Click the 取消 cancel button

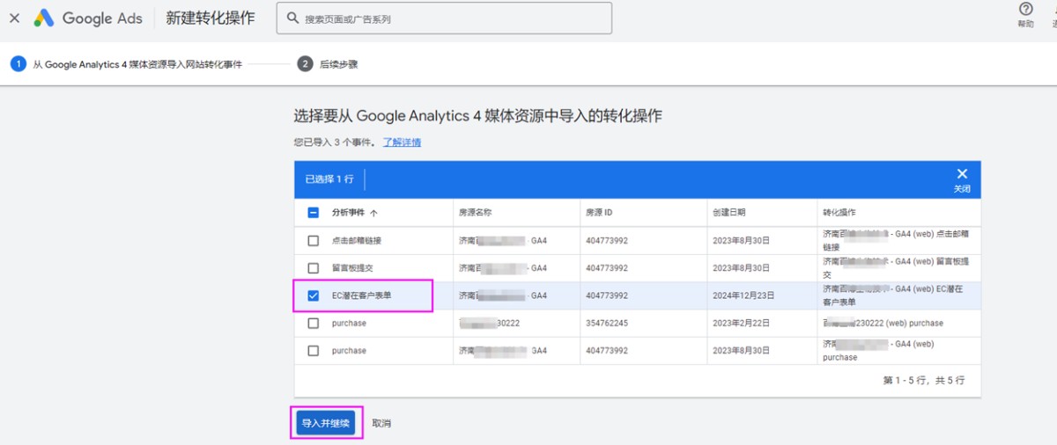(x=381, y=423)
